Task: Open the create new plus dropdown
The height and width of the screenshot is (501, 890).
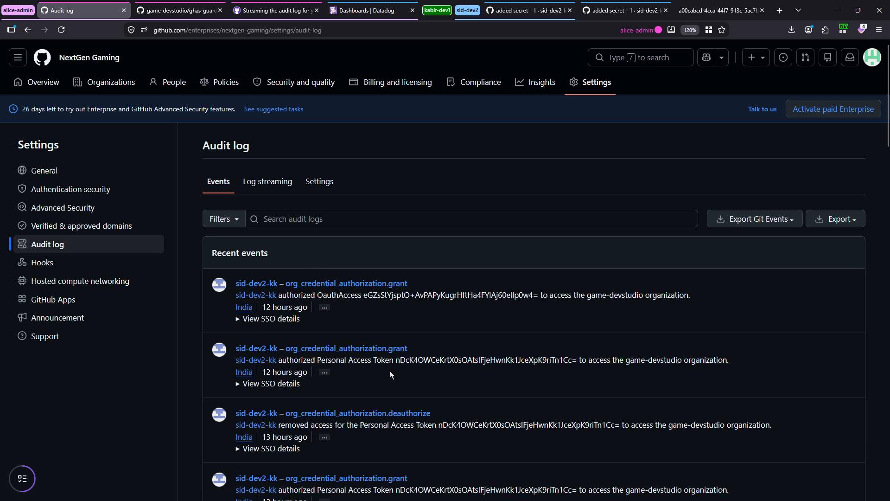Action: coord(756,58)
